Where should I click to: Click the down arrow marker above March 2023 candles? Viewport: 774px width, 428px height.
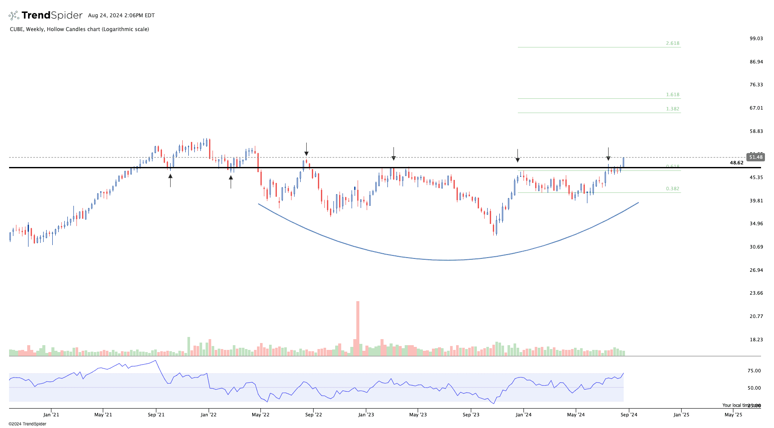pos(393,154)
